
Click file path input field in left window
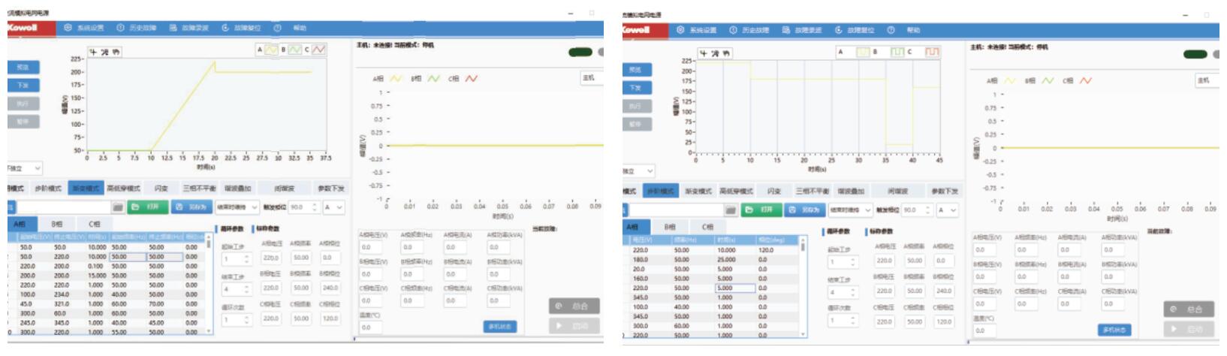(x=64, y=207)
